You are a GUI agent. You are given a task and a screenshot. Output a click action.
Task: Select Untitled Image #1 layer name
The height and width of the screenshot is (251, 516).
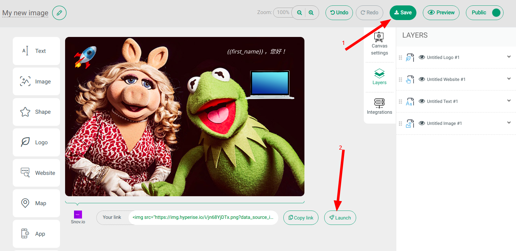(445, 123)
